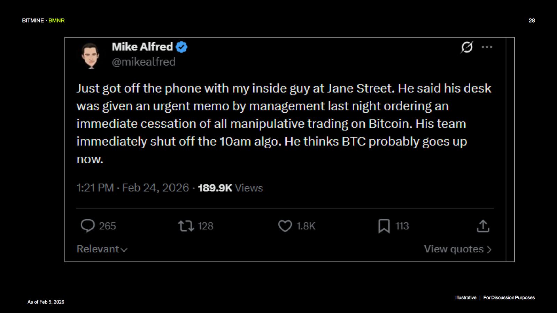Click the repost arrows icon
The height and width of the screenshot is (313, 557).
186,226
